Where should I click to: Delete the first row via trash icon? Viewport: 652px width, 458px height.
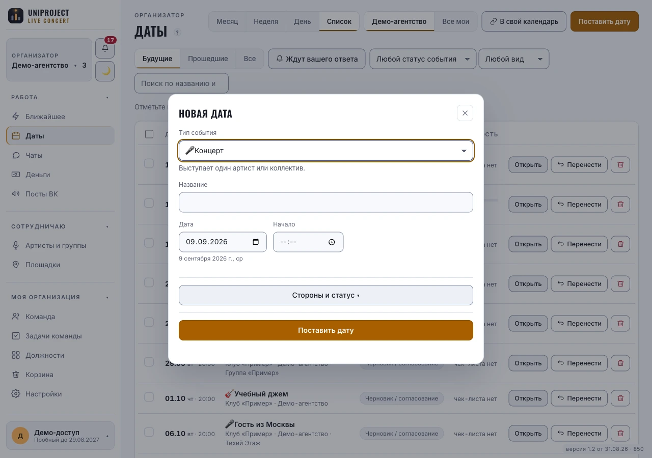point(620,164)
